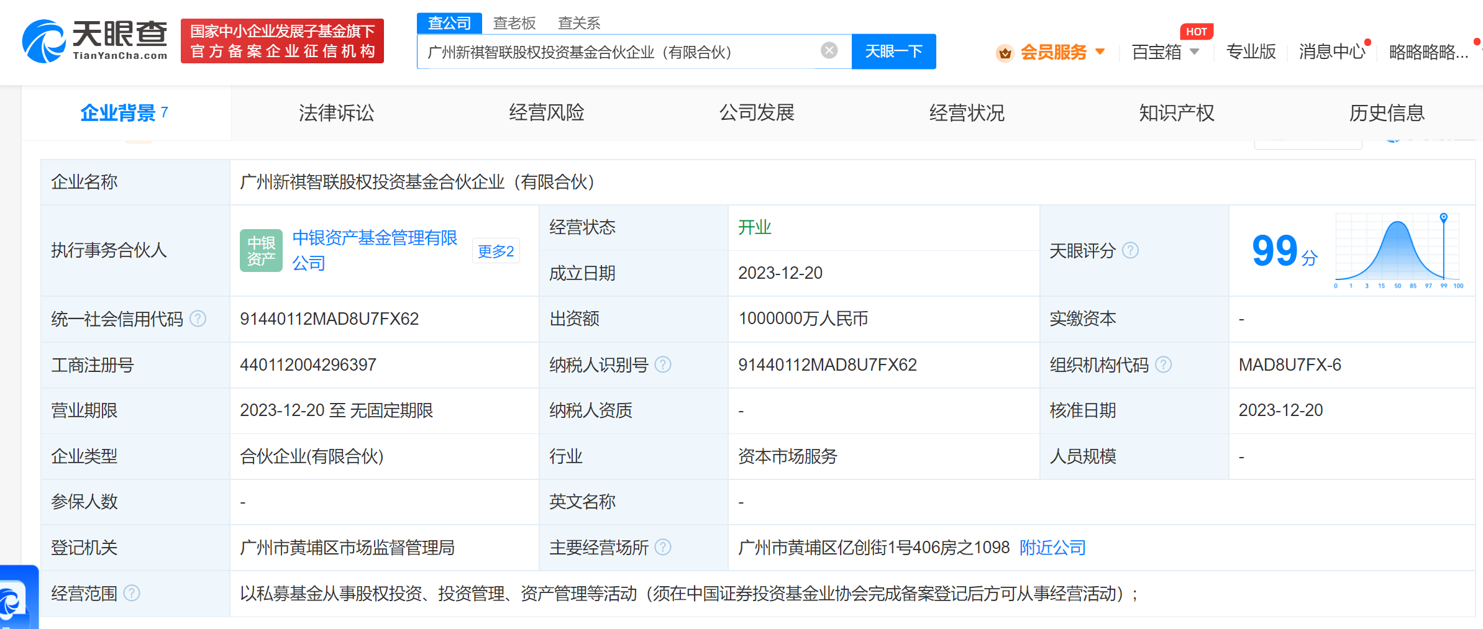1483x629 pixels.
Task: Switch to 查关系 search tab
Action: [579, 23]
